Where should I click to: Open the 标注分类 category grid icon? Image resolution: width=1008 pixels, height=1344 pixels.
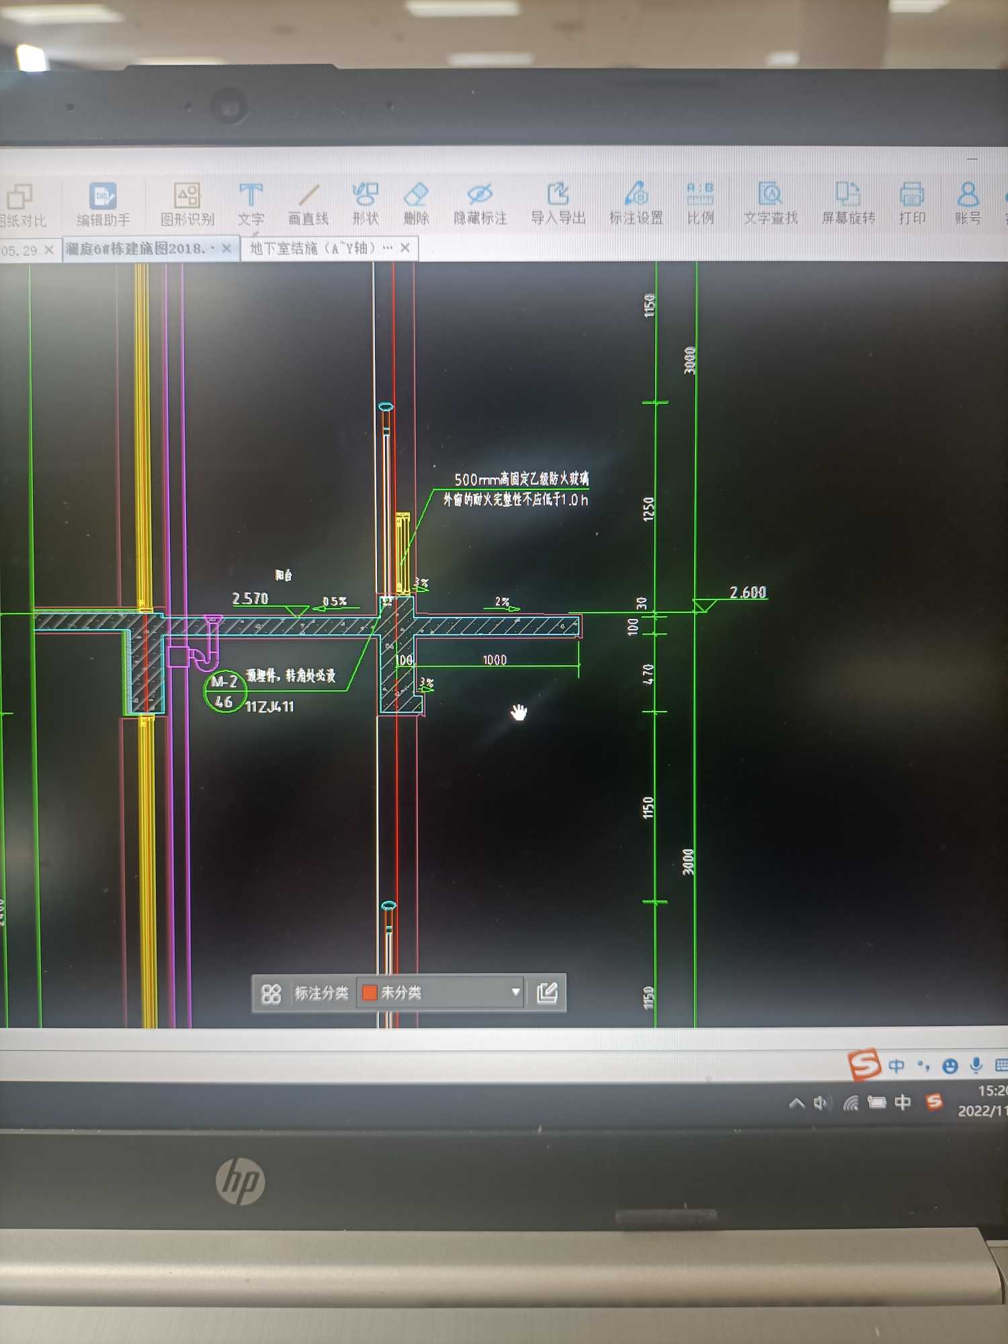coord(271,994)
